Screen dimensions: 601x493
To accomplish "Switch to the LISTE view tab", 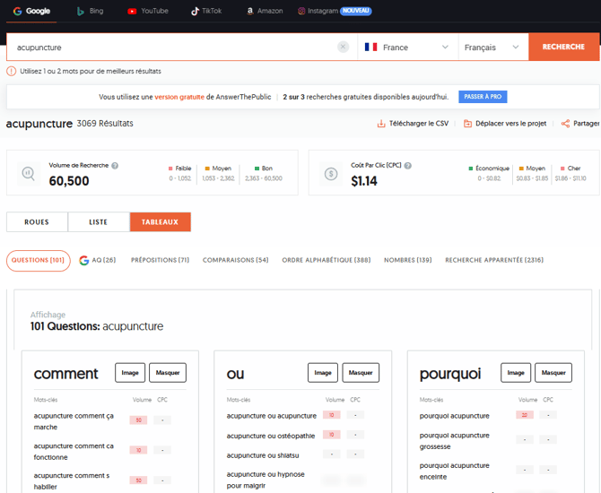I will (x=98, y=222).
